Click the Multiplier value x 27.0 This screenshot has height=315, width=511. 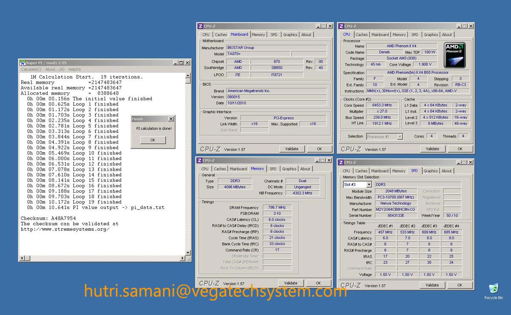(x=383, y=111)
